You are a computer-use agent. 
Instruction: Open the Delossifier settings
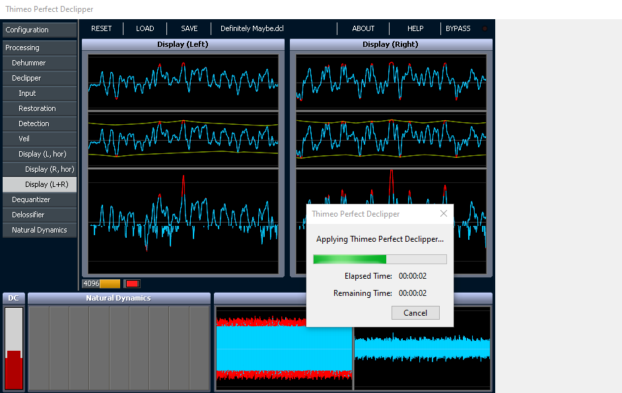point(40,215)
